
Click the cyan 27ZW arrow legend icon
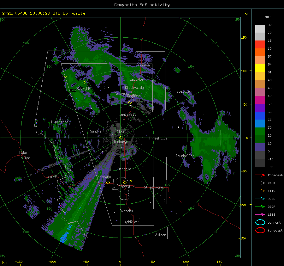pos(260,199)
